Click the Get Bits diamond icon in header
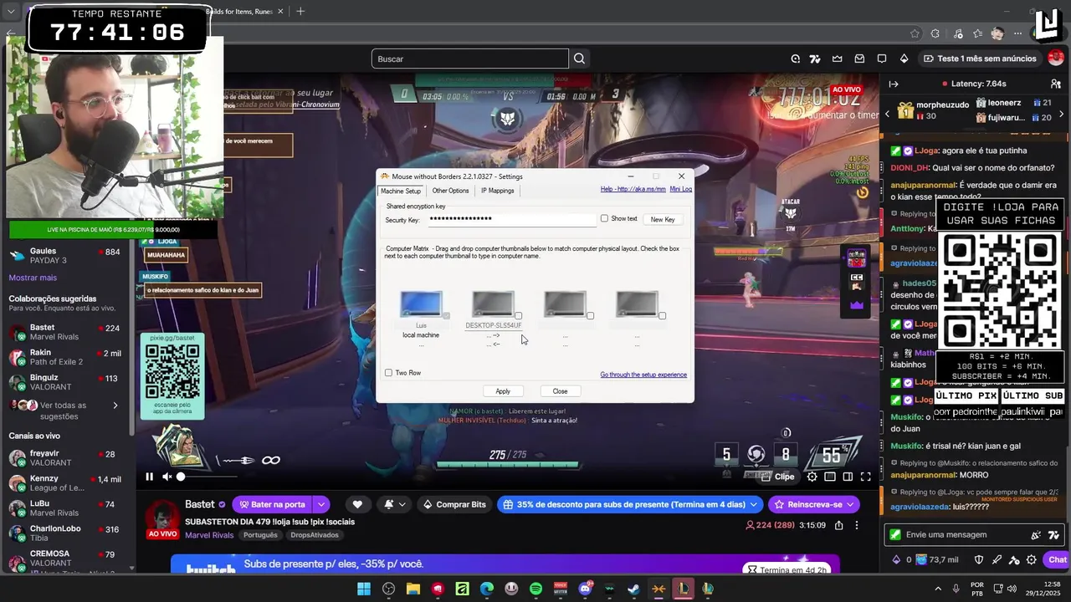 (904, 59)
